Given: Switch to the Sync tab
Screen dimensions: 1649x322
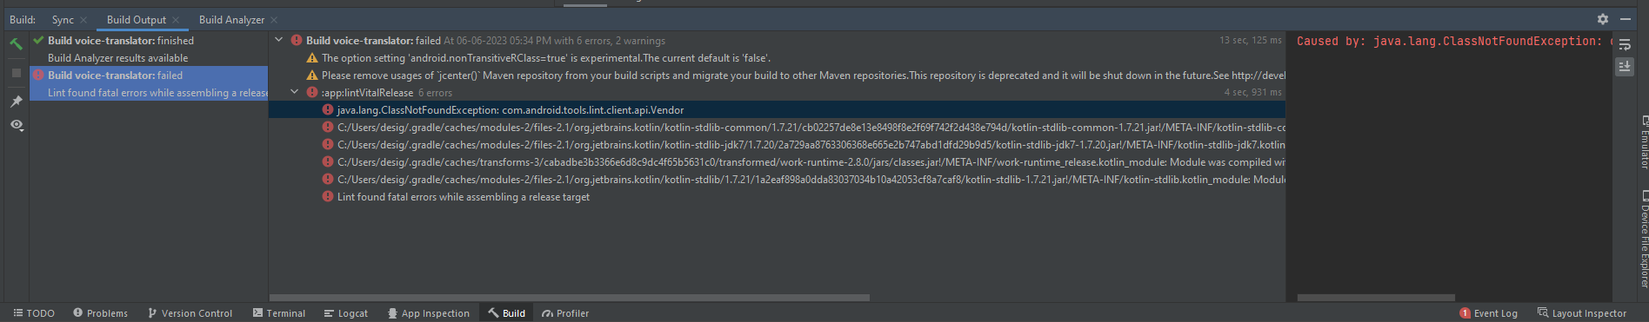Looking at the screenshot, I should [x=63, y=20].
